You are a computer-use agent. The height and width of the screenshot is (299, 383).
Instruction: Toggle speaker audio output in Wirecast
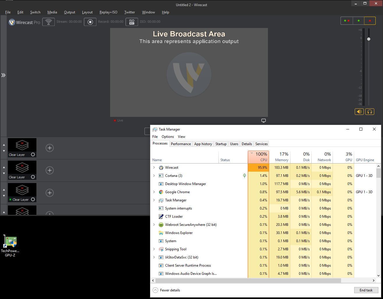coord(359,112)
